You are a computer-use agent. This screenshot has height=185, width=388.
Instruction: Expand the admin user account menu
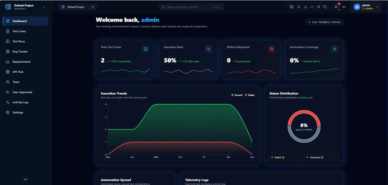[366, 7]
